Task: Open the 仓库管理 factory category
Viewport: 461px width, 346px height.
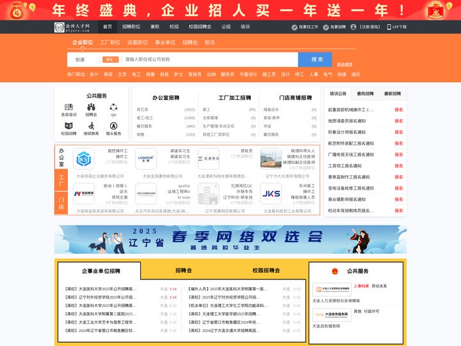Action: click(x=229, y=118)
